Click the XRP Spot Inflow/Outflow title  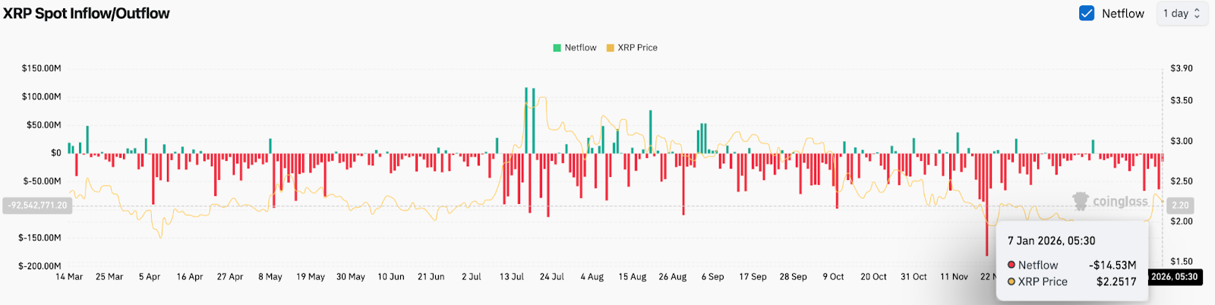tap(87, 14)
